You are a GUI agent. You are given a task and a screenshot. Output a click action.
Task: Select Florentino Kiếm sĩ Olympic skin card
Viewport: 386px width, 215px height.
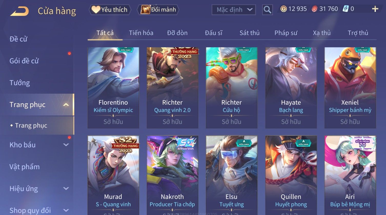pos(113,88)
